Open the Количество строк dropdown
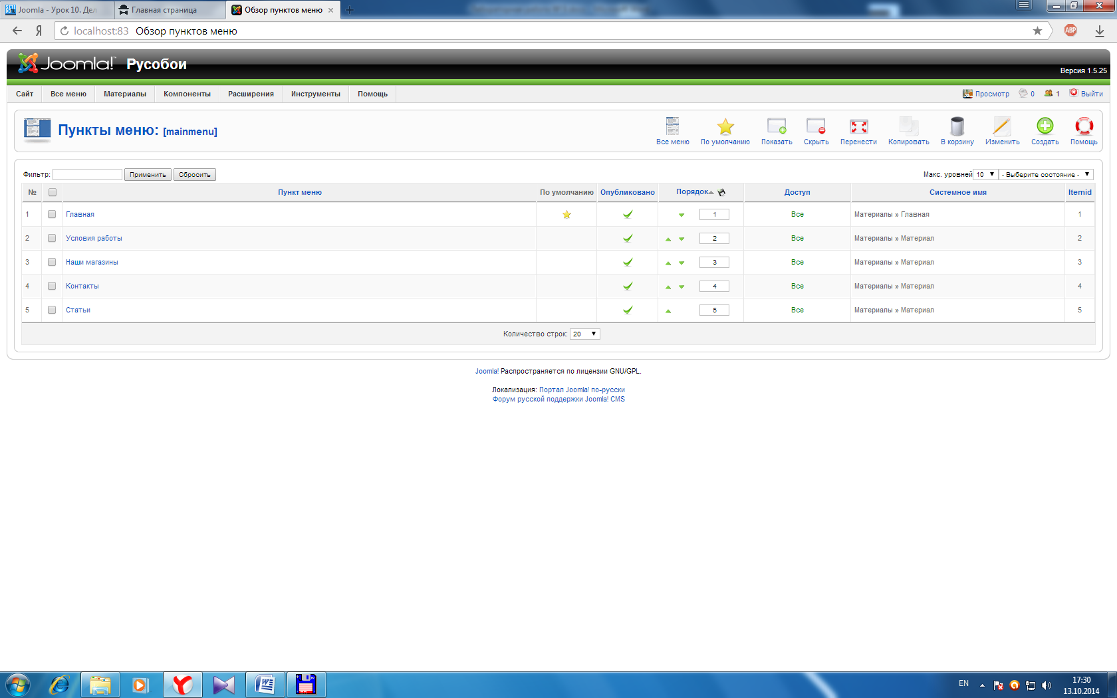 [585, 334]
